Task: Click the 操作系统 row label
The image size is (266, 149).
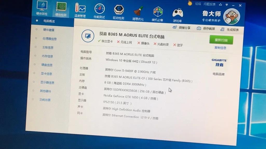Action: (86, 58)
